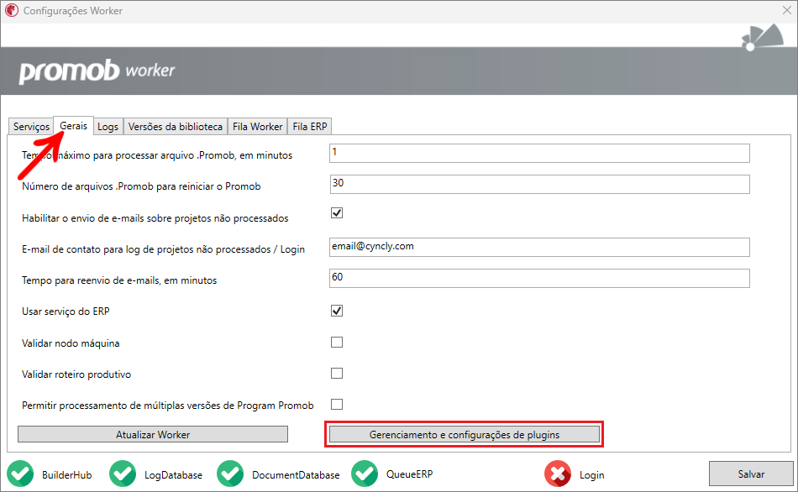Click the BuilderHub status label
This screenshot has height=492, width=798.
[66, 474]
